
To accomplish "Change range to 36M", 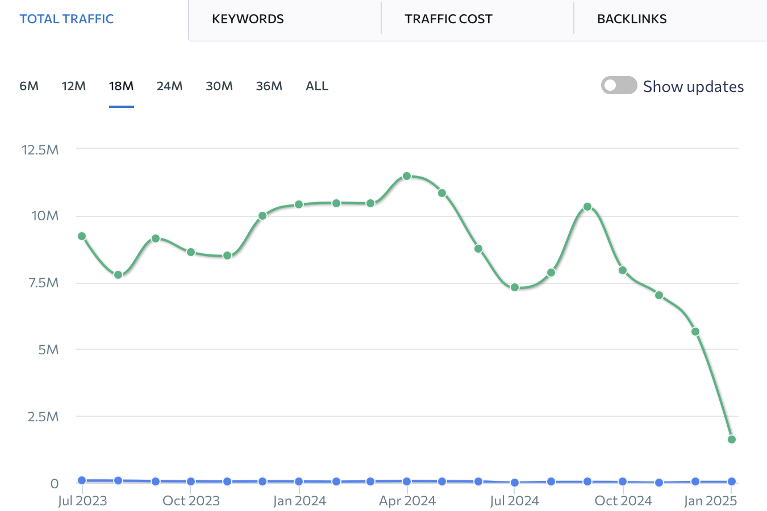I will coord(269,86).
